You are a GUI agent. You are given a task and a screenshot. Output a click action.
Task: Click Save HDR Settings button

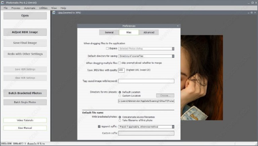point(25,69)
